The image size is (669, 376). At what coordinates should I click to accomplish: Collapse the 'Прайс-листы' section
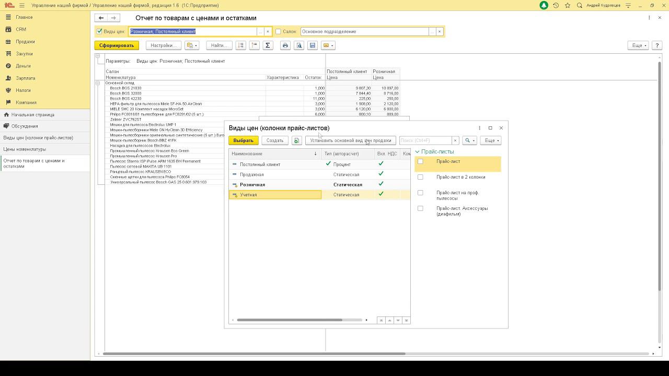tap(417, 152)
